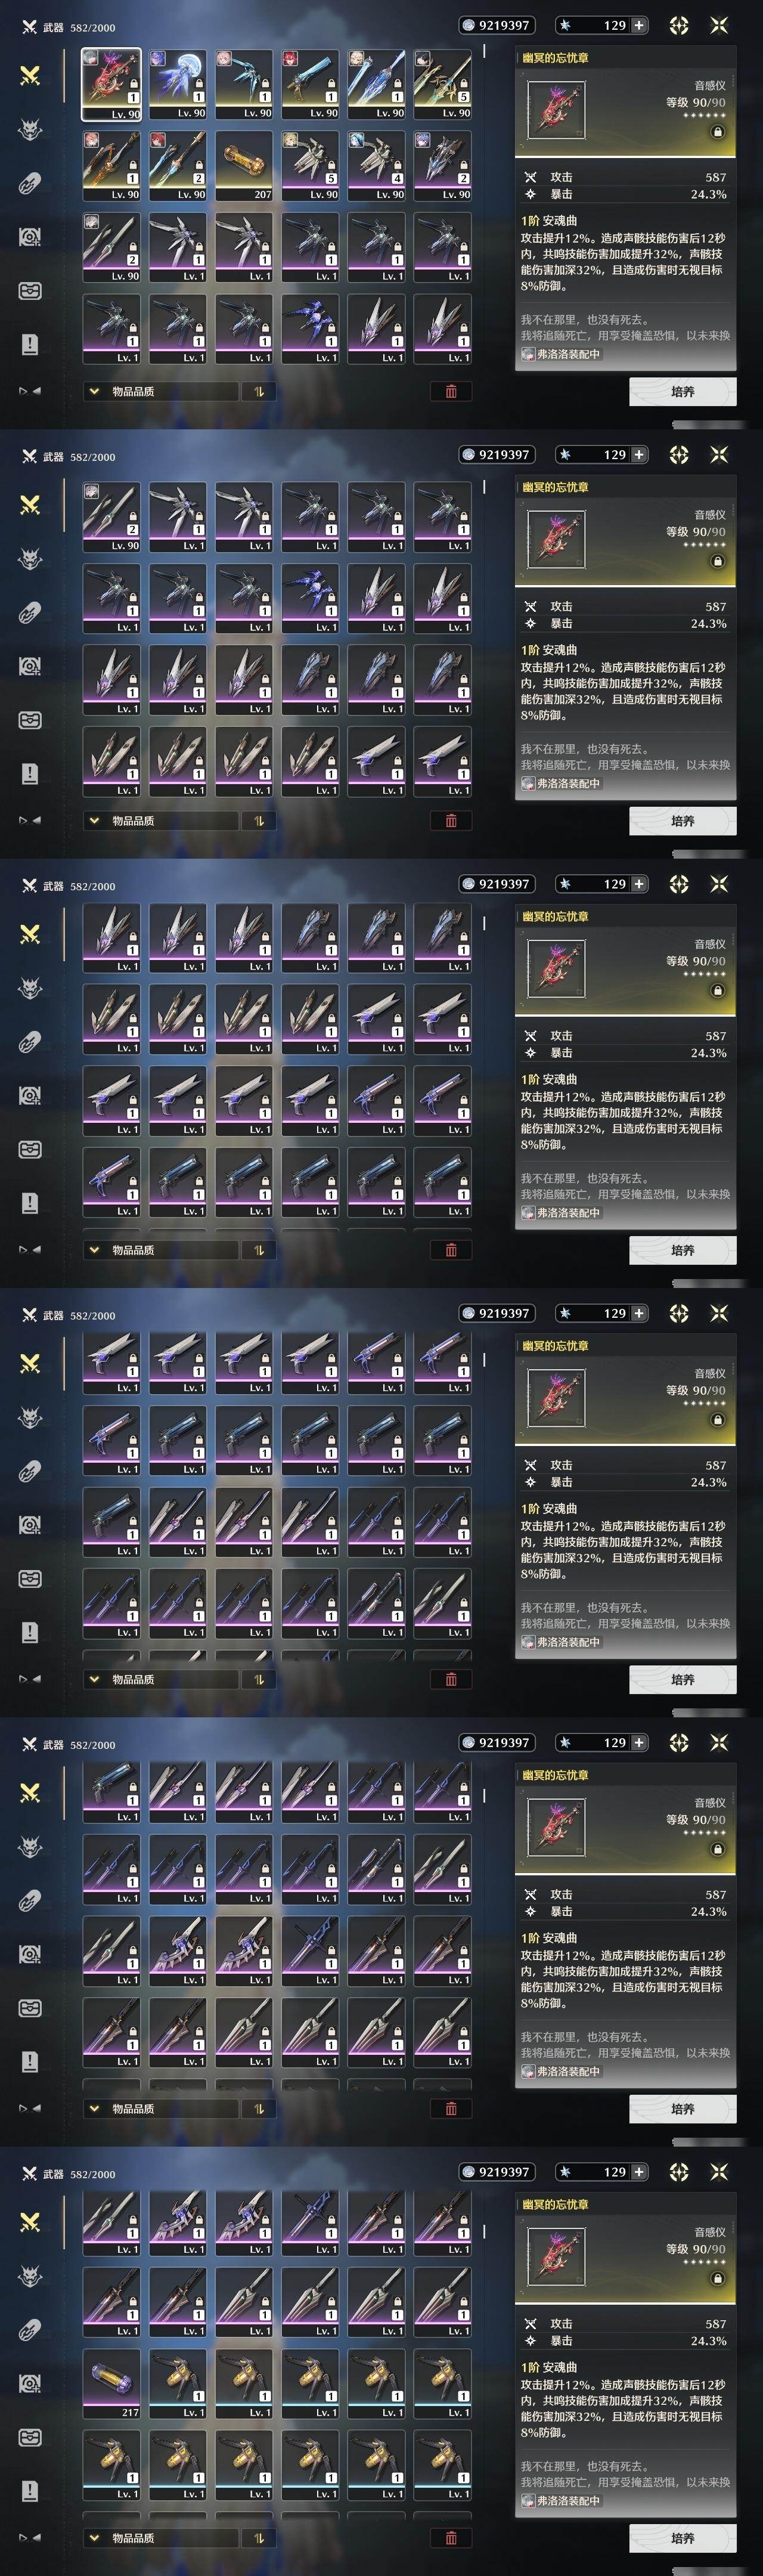The height and width of the screenshot is (2576, 763).
Task: Switch to the chest-shaped supplies tab in topmost sidebar
Action: [30, 291]
